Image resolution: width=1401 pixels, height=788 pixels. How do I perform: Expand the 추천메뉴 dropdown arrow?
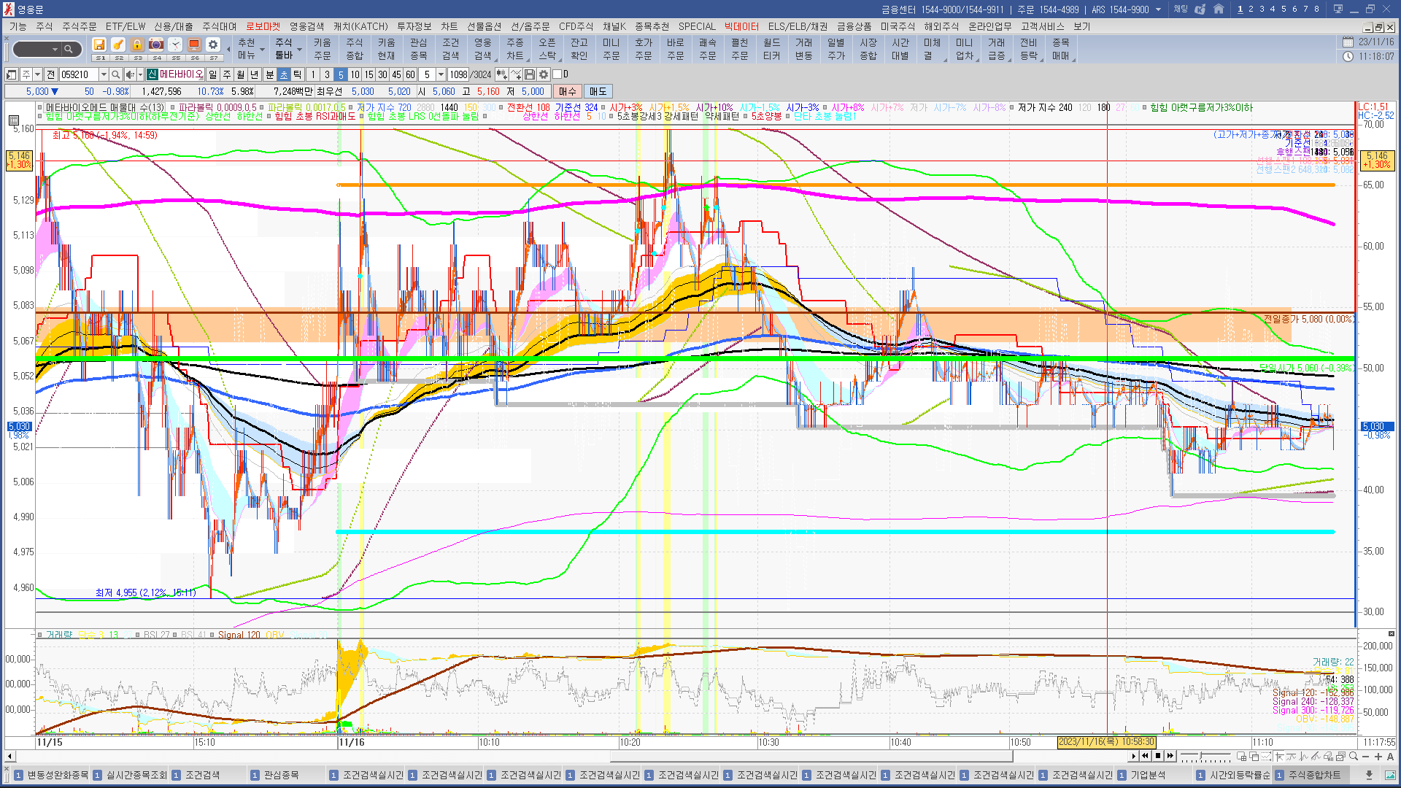[x=262, y=50]
